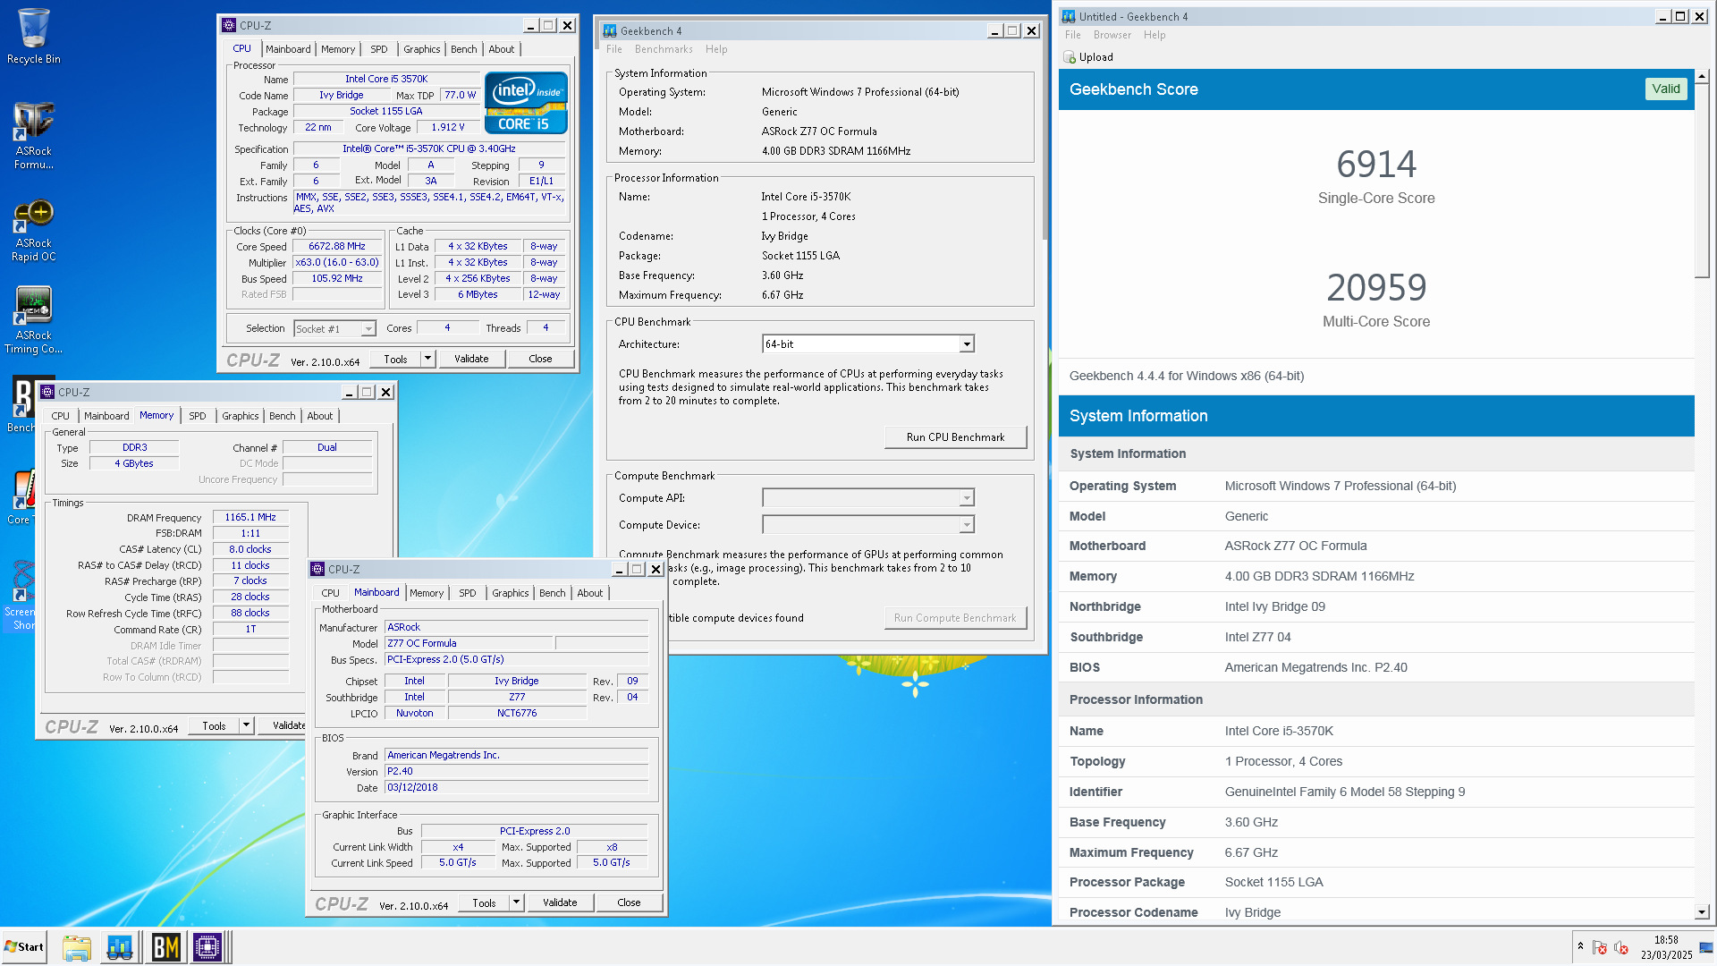The width and height of the screenshot is (1717, 966).
Task: Open the Benchmarks menu in Geekbench 4
Action: click(x=664, y=49)
